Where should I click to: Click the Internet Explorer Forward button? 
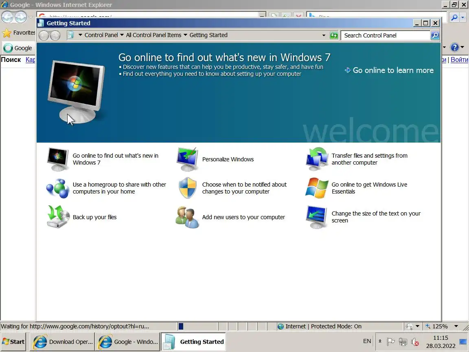click(21, 17)
